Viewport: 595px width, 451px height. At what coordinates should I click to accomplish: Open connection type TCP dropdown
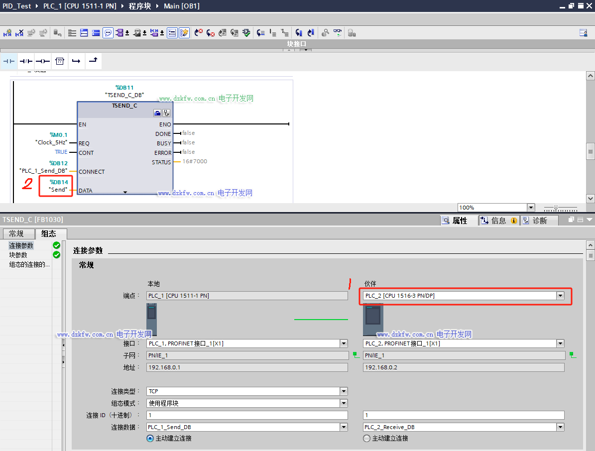[344, 391]
